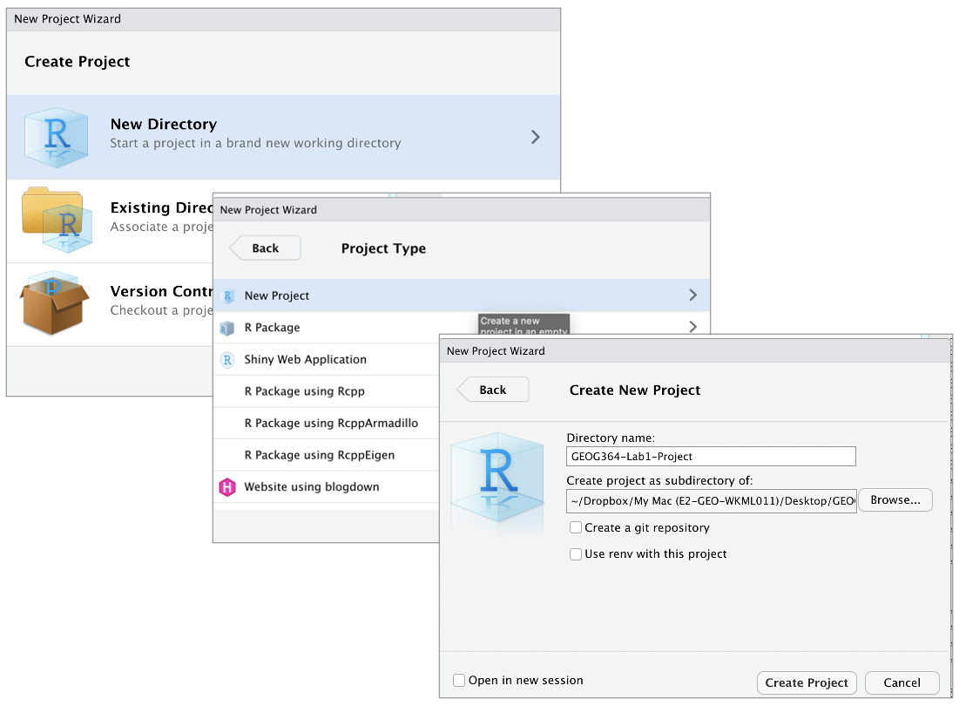Check Open in new session option

(x=459, y=681)
